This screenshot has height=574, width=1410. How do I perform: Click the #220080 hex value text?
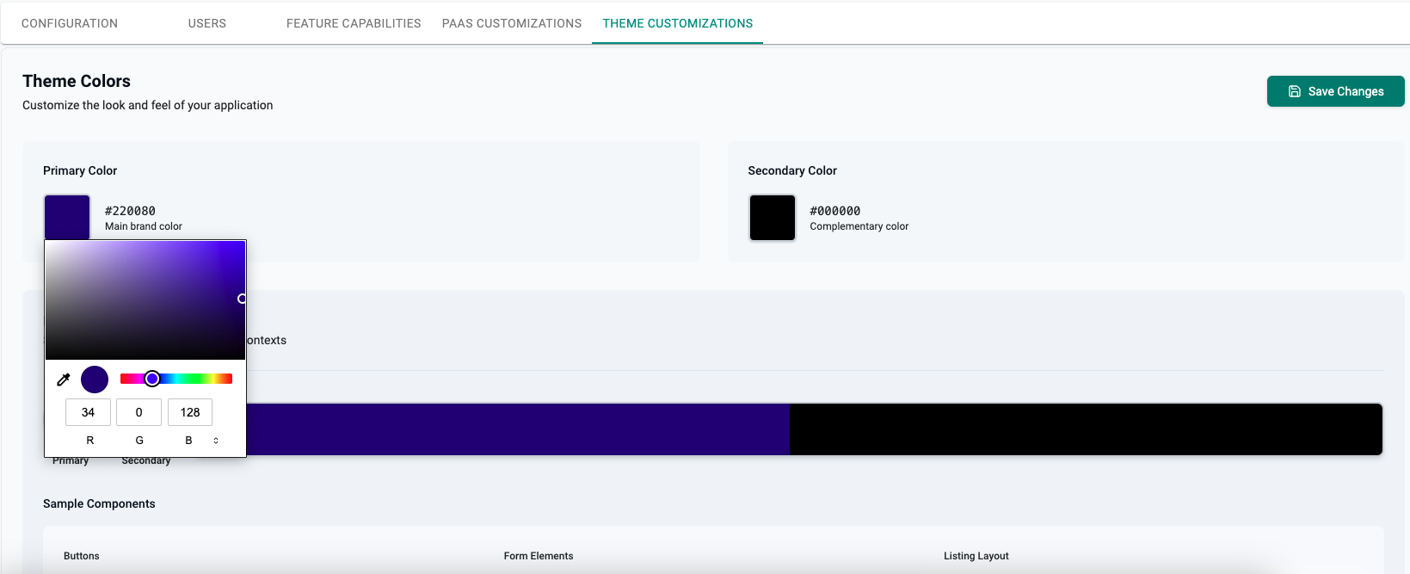coord(130,211)
